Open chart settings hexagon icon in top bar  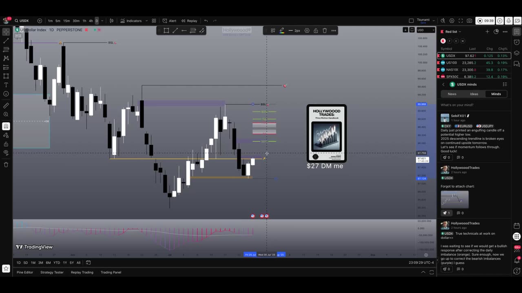452,21
